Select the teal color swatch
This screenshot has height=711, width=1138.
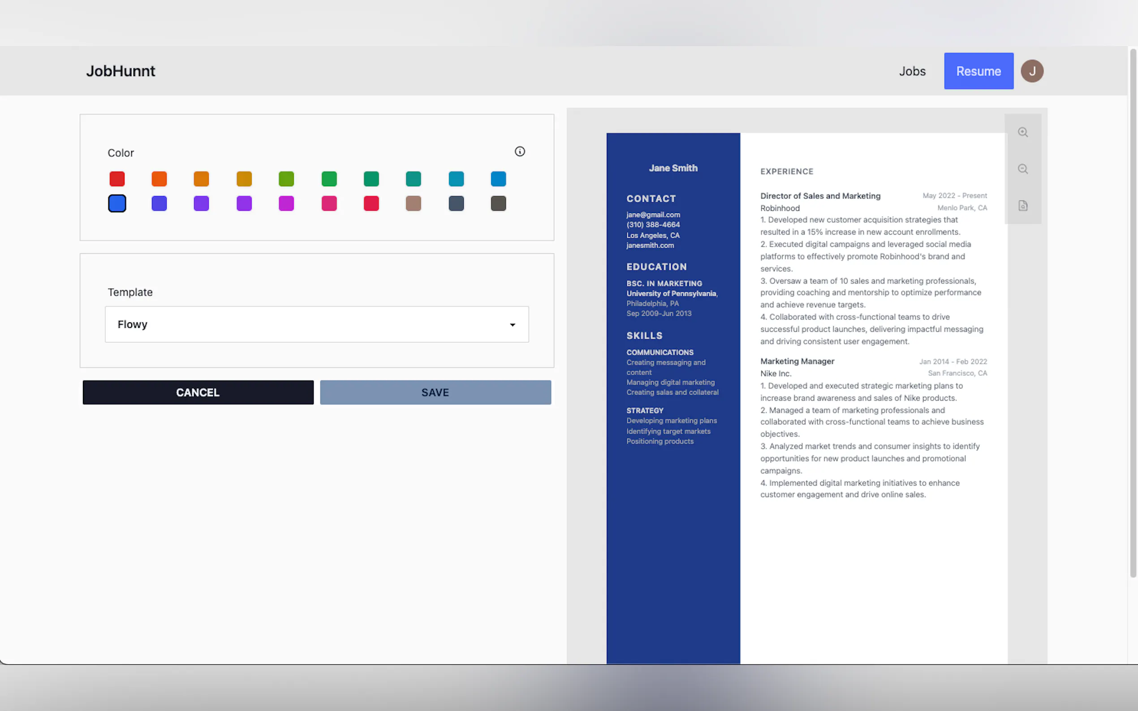point(413,179)
